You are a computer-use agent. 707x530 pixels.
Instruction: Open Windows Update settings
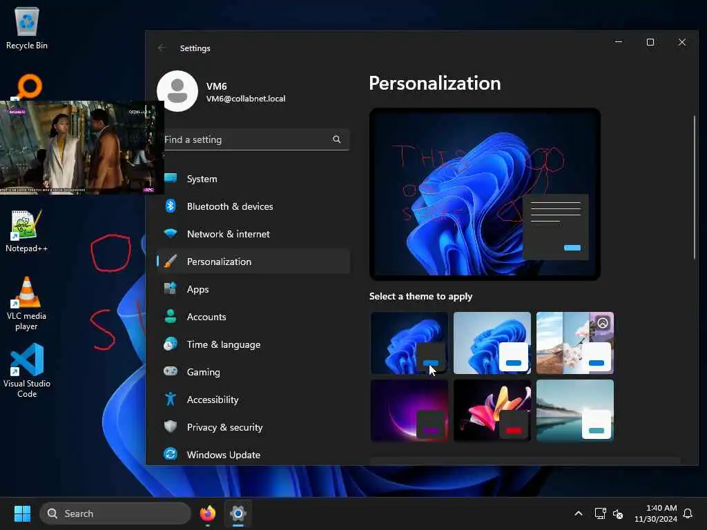(x=253, y=454)
